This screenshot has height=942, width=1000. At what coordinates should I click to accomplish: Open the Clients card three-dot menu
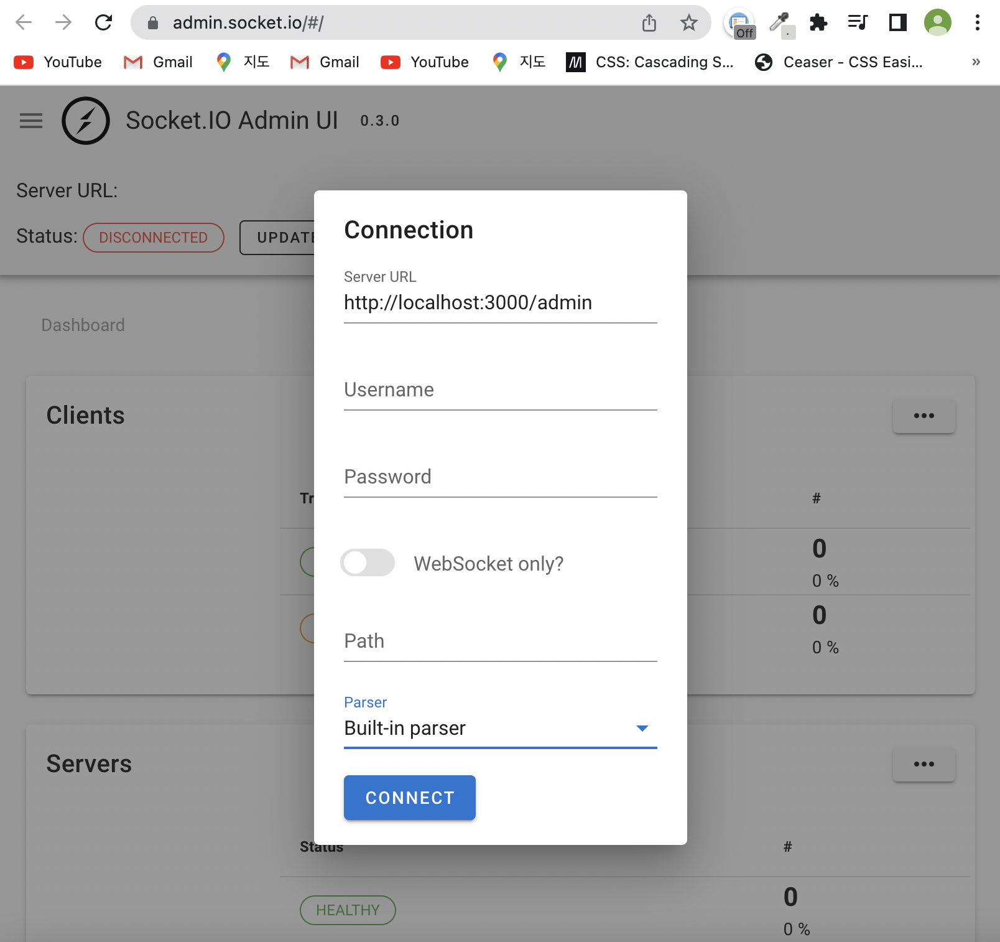(x=924, y=416)
